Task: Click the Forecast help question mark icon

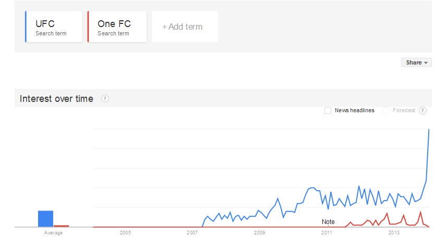Action: point(422,110)
